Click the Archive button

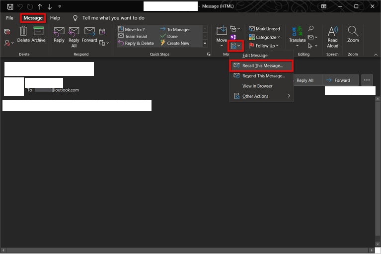[x=38, y=34]
